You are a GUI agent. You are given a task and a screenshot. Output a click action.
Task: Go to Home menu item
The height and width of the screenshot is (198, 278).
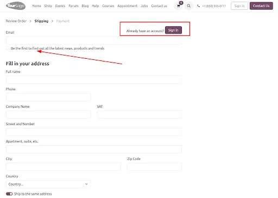36,6
